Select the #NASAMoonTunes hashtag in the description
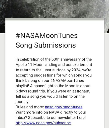The width and height of the screenshot is (109, 128). point(67,80)
